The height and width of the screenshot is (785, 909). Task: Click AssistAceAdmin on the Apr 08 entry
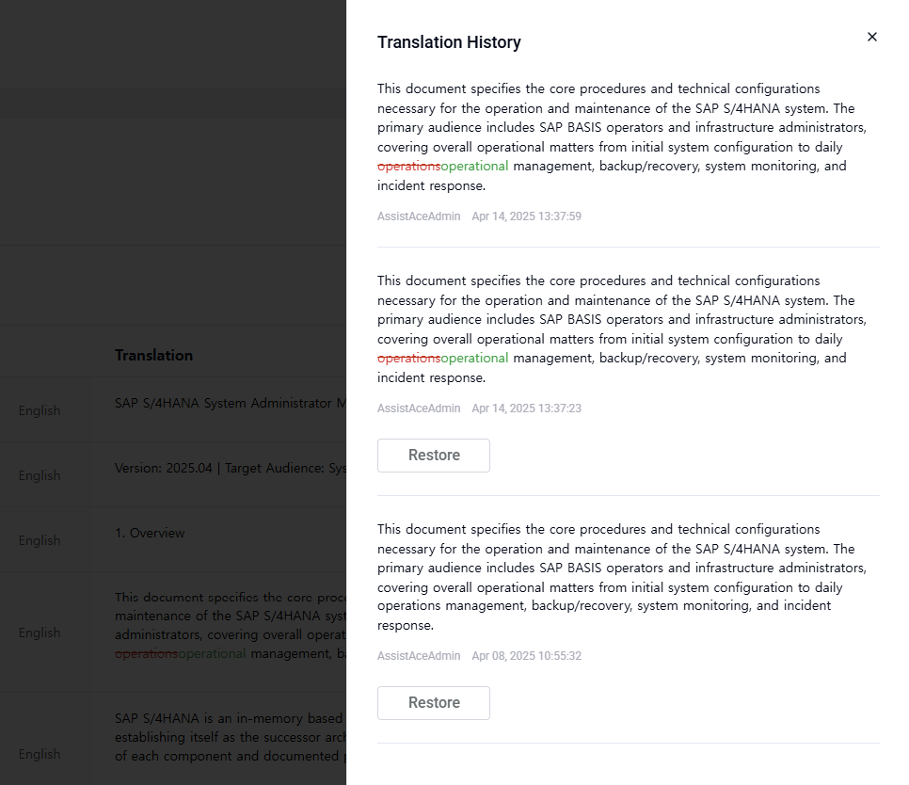click(x=419, y=656)
